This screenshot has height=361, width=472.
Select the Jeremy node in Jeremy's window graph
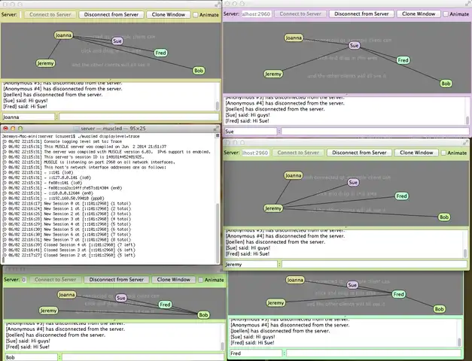(273, 208)
